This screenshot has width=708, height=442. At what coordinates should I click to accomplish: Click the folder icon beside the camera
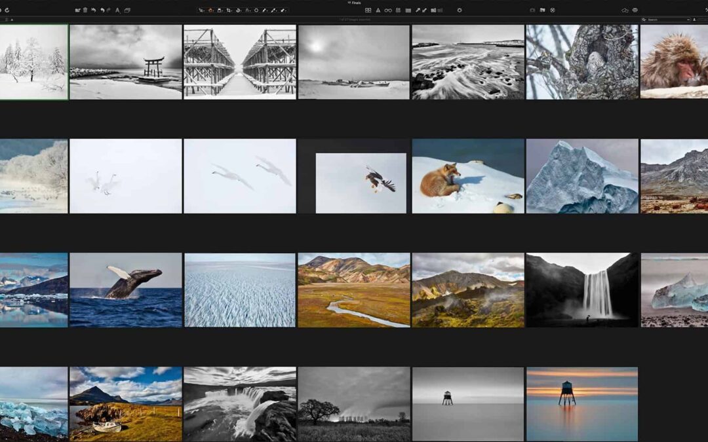(x=542, y=10)
